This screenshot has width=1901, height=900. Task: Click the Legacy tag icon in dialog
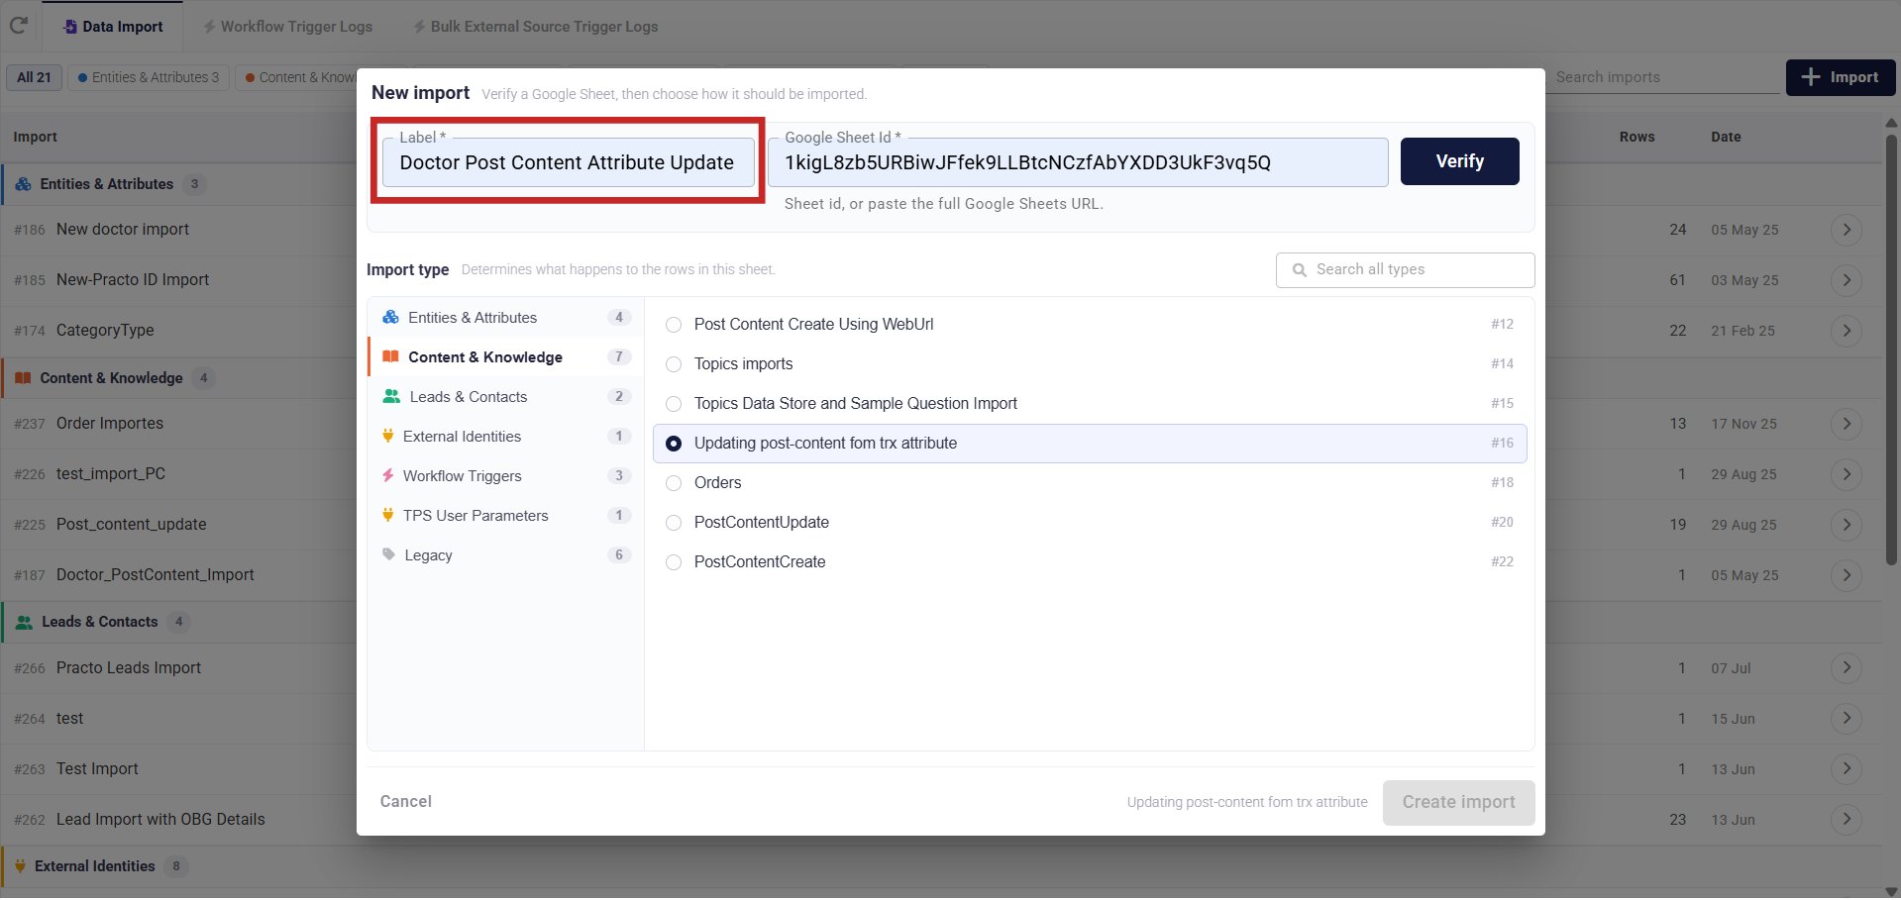click(389, 554)
